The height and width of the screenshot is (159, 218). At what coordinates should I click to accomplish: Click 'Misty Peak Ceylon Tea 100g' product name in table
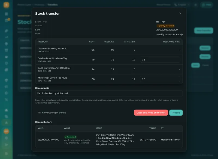click(52, 78)
